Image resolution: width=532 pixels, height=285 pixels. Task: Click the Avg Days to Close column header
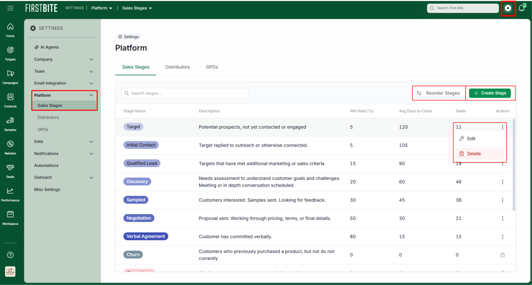(415, 111)
